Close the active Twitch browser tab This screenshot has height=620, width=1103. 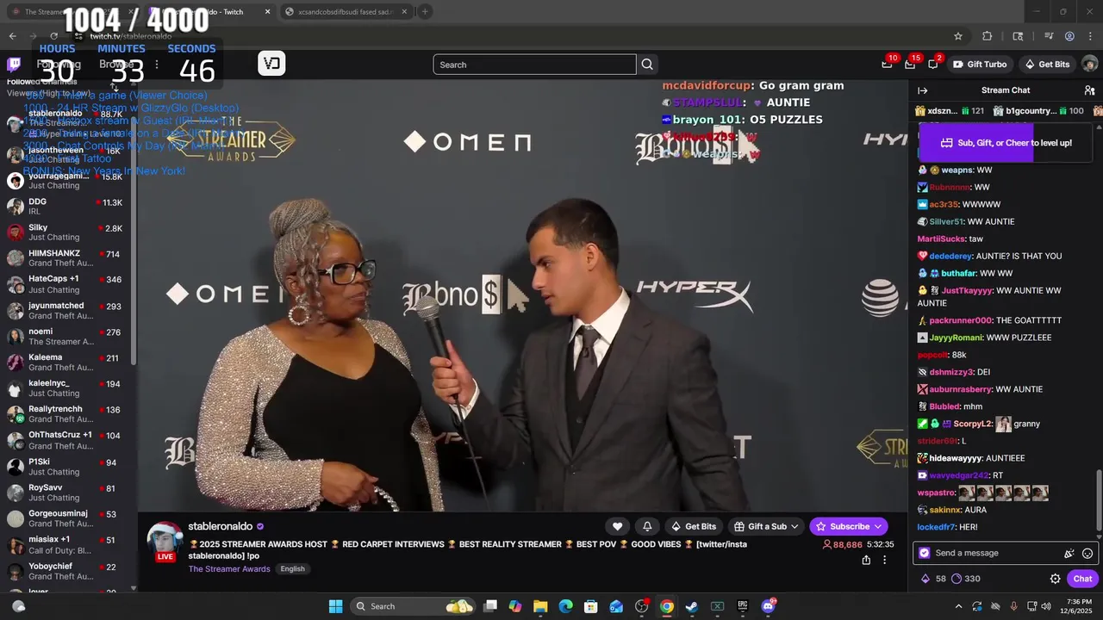pos(267,12)
